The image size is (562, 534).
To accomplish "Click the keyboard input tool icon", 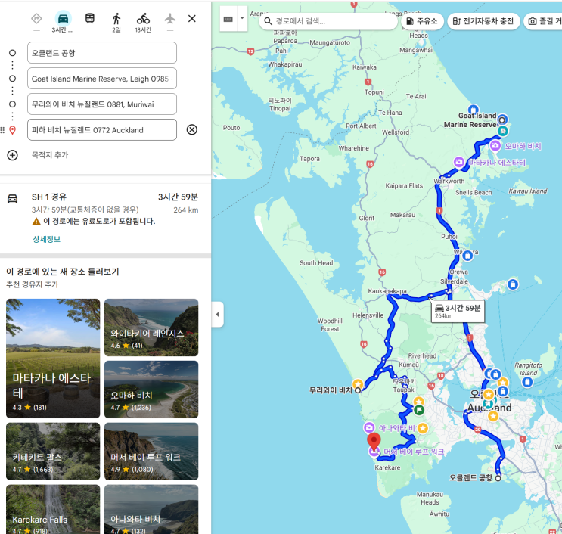I will [x=228, y=19].
